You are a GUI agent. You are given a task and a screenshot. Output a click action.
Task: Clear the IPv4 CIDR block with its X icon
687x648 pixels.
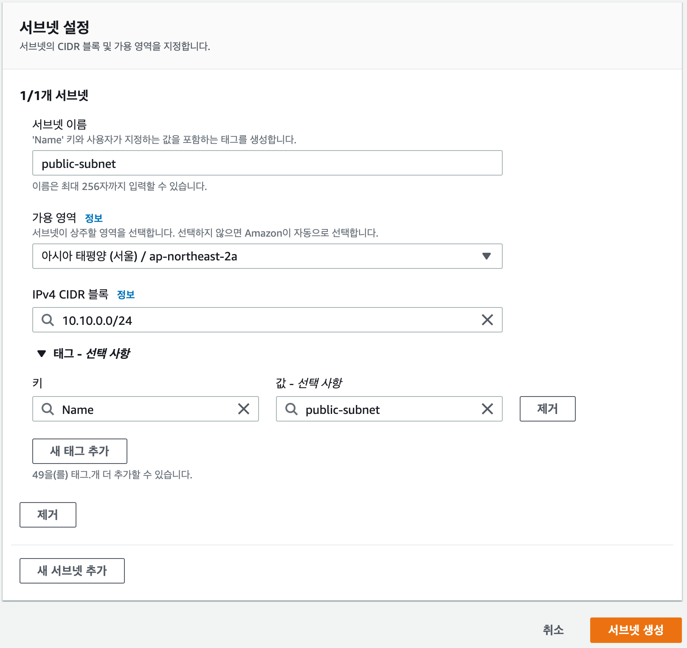[x=487, y=320]
